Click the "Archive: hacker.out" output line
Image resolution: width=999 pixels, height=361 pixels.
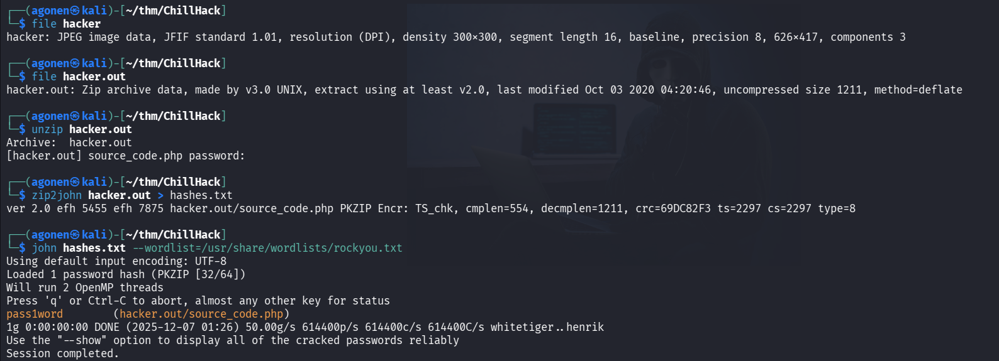click(69, 143)
